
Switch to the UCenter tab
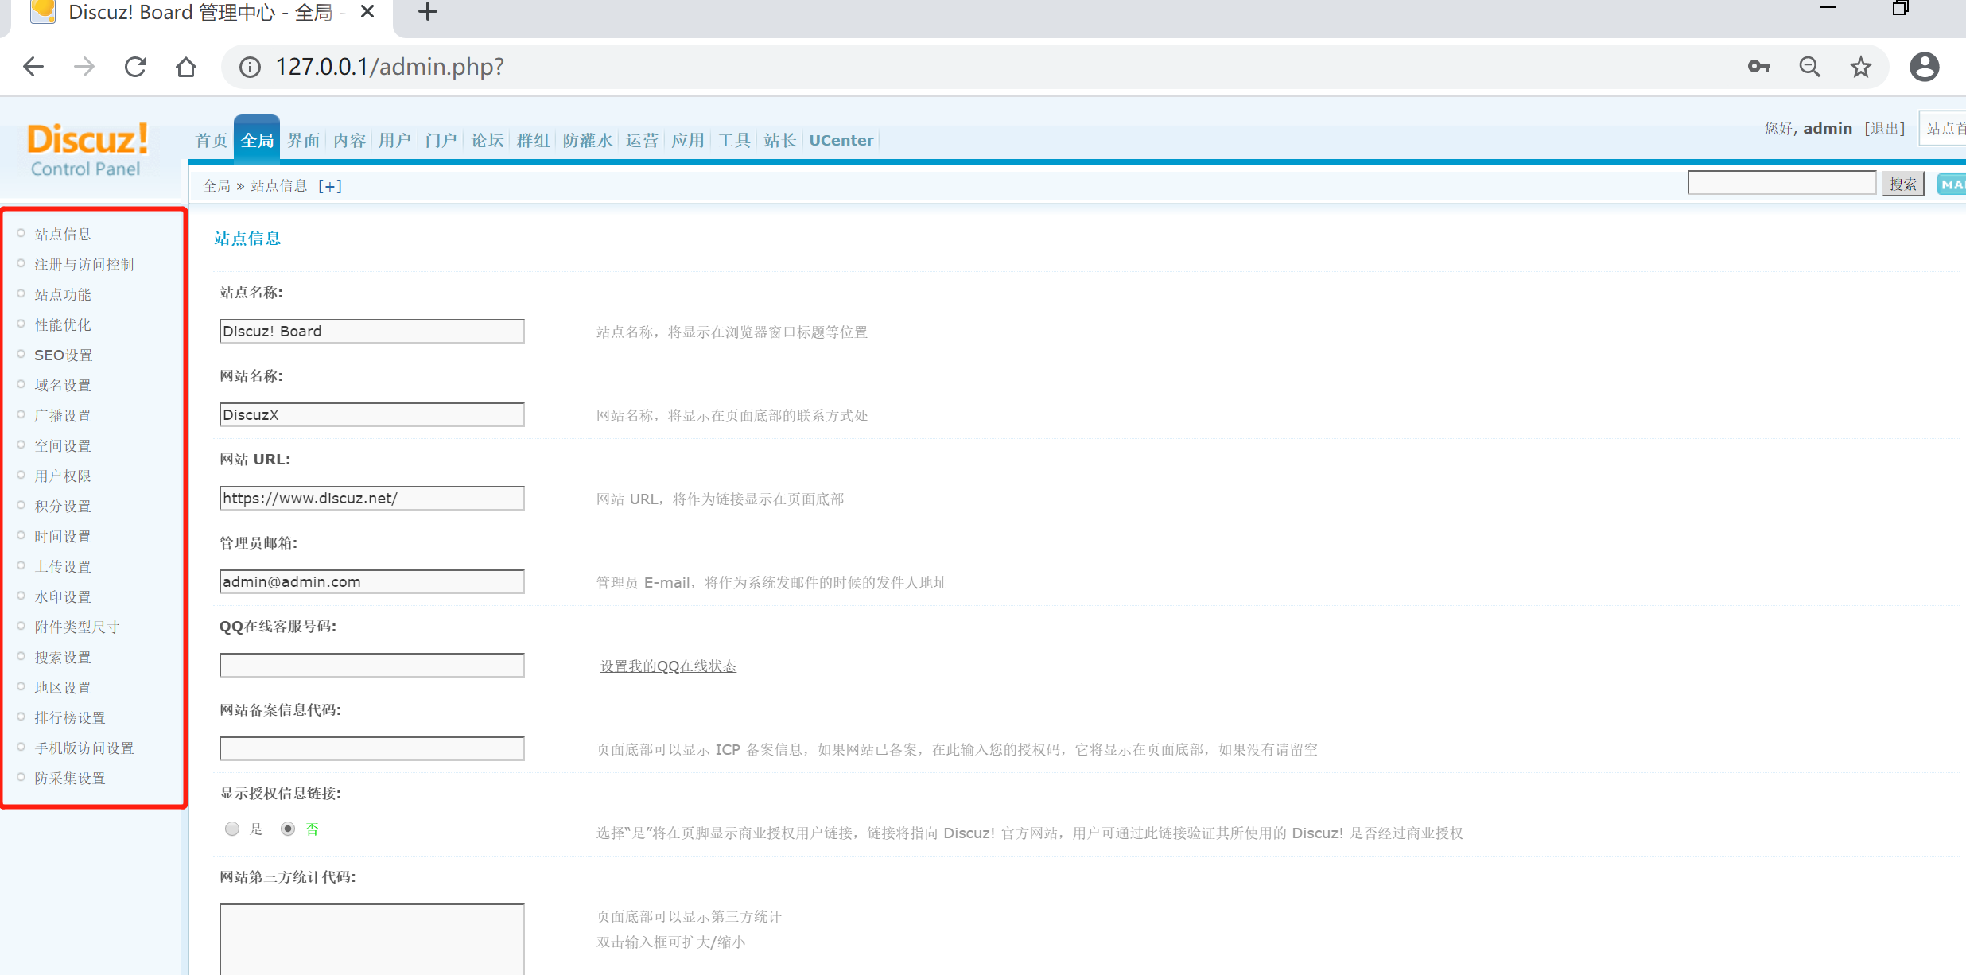(x=841, y=141)
